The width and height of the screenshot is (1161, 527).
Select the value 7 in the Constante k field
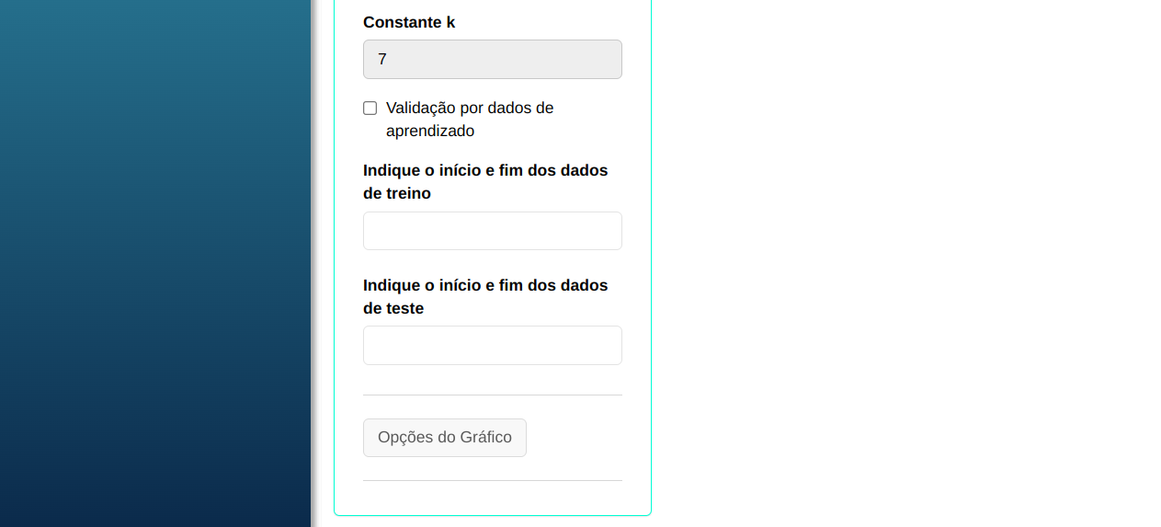tap(382, 60)
